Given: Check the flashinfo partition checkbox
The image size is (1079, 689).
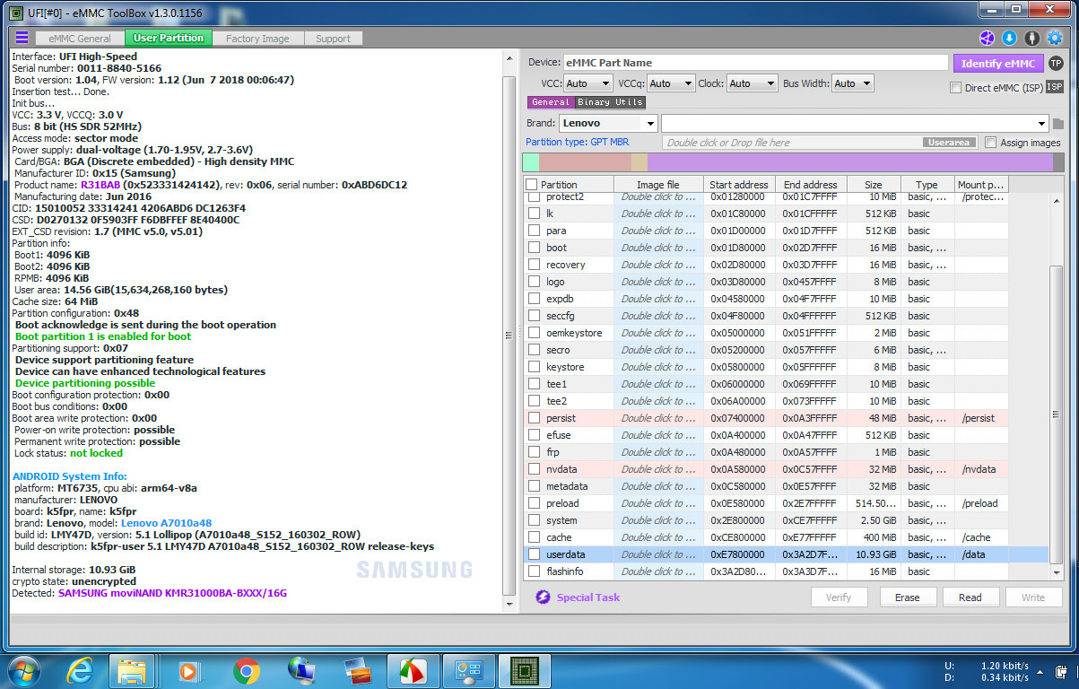Looking at the screenshot, I should pos(534,571).
